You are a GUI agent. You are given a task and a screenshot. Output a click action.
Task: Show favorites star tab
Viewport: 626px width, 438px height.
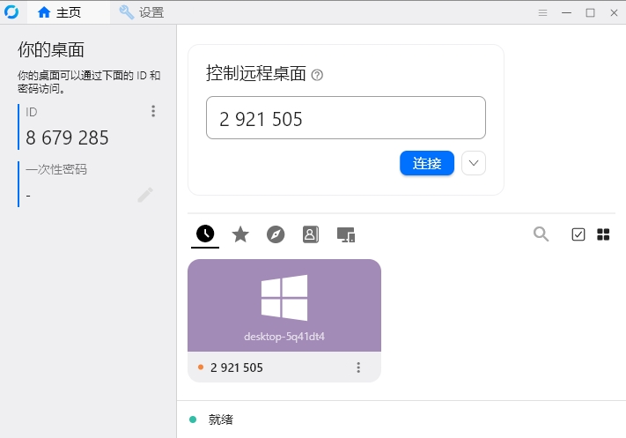(x=240, y=234)
